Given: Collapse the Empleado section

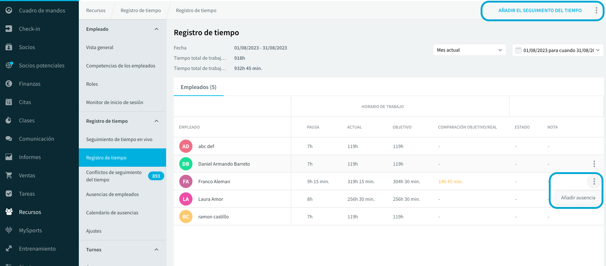Looking at the screenshot, I should [157, 29].
